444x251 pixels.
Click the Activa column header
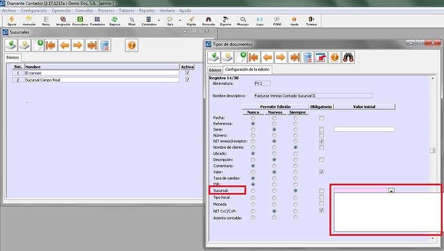tap(187, 66)
